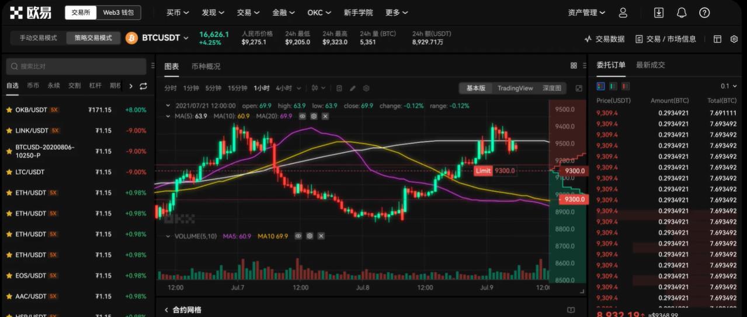The width and height of the screenshot is (747, 317).
Task: Open chart settings gear in toolbar
Action: (x=366, y=88)
